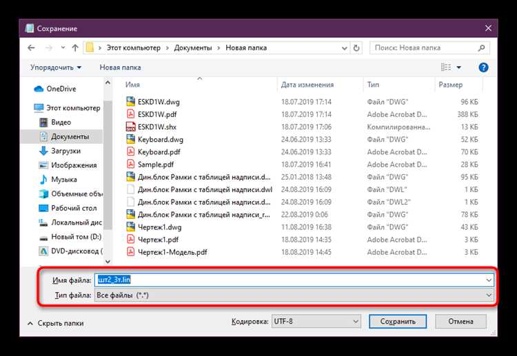Click Новая папка in the breadcrumb path
This screenshot has height=356, width=517.
[x=246, y=48]
